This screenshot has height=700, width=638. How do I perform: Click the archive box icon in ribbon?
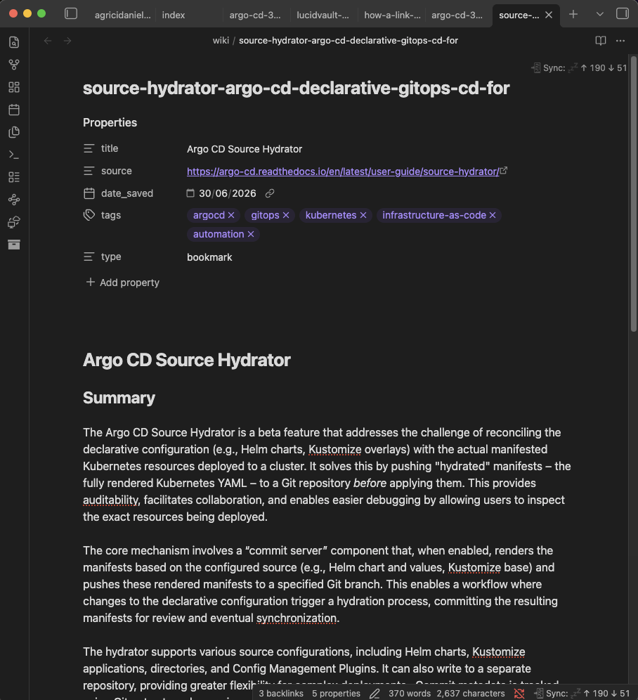pyautogui.click(x=14, y=245)
